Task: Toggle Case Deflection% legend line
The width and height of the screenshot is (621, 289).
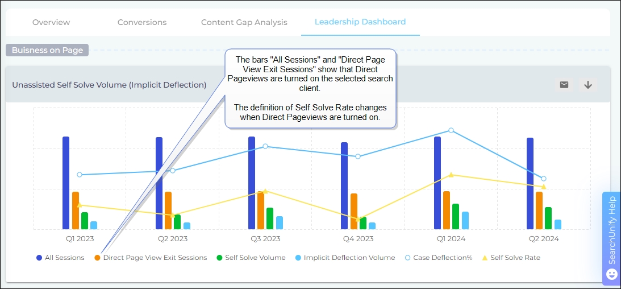Action: (438, 258)
